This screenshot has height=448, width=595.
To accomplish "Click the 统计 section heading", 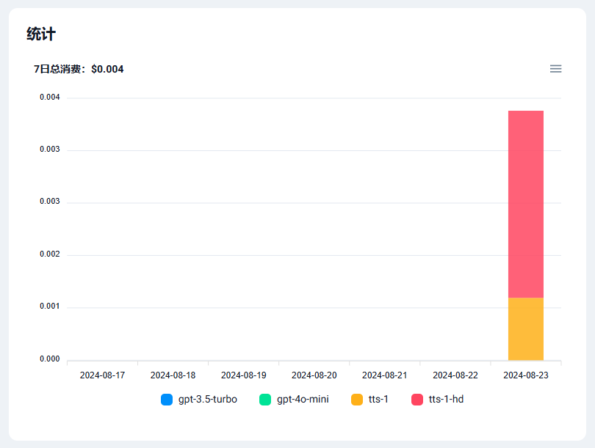I will coord(41,34).
